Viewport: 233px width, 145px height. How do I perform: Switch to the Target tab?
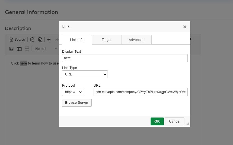pyautogui.click(x=107, y=40)
